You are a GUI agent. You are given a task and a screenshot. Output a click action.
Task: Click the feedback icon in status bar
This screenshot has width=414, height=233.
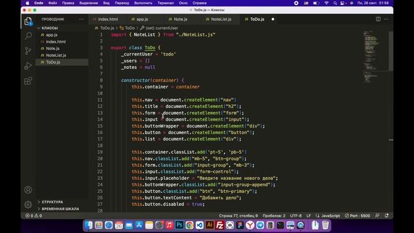(x=377, y=216)
